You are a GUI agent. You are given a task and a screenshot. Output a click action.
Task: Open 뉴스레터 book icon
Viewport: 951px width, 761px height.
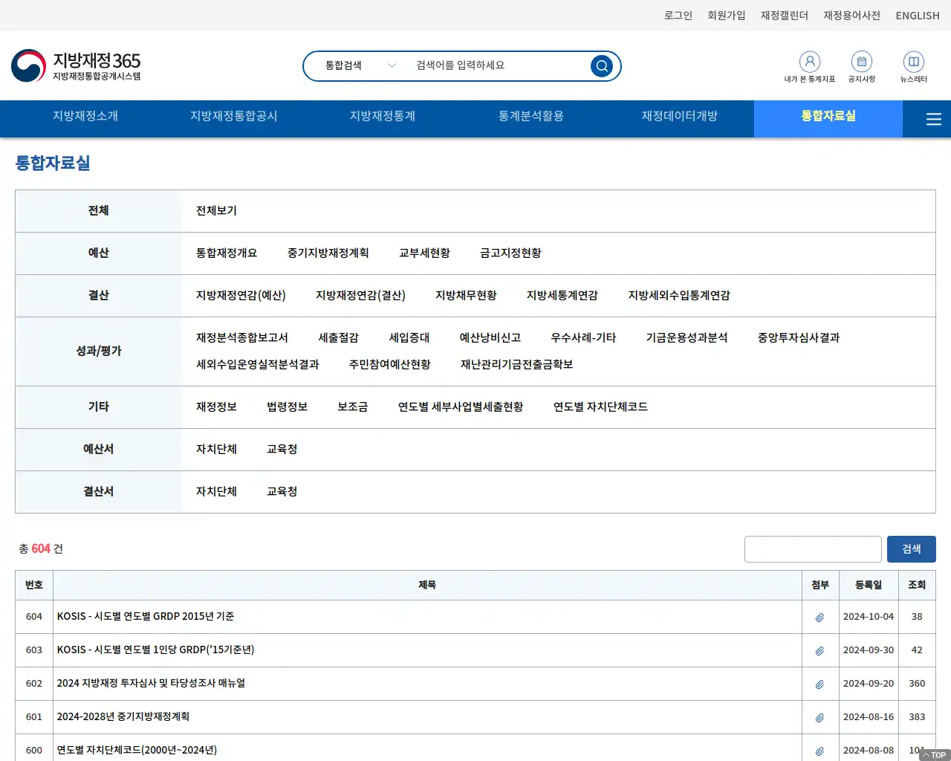[914, 62]
